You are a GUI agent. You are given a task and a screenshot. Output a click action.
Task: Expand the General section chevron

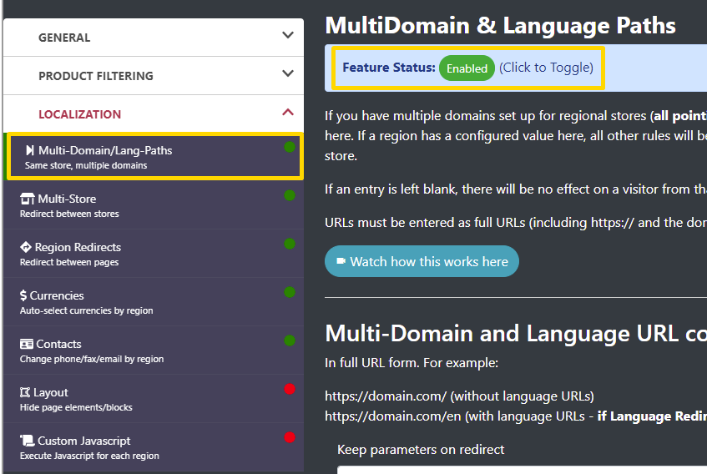pyautogui.click(x=288, y=35)
